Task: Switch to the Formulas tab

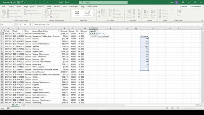Action: (40, 6)
